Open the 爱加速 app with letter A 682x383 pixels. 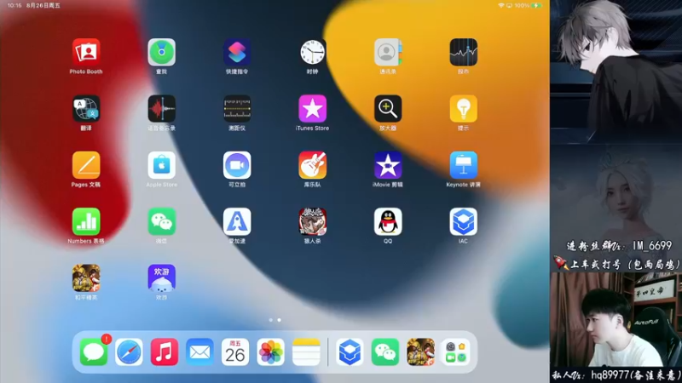pos(237,221)
